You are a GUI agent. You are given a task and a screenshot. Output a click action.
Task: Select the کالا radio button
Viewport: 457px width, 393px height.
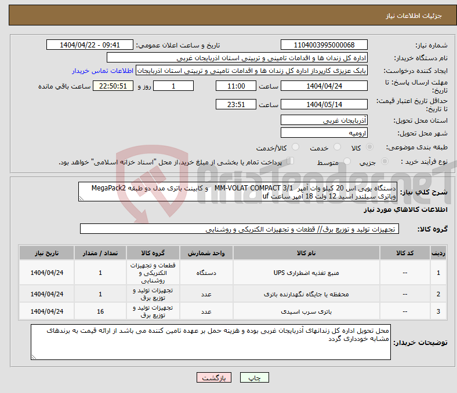[x=369, y=147]
